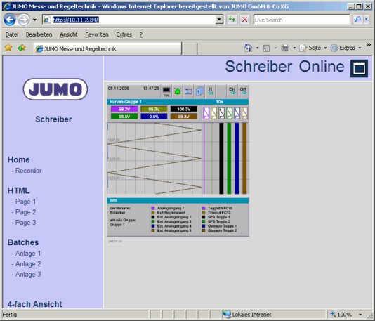Click the memory status icon showing 79%
Viewport: 375px width, 321px height.
point(166,91)
